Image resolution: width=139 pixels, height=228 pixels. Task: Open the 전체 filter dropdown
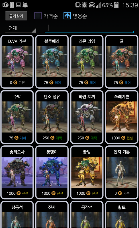(x=21, y=28)
